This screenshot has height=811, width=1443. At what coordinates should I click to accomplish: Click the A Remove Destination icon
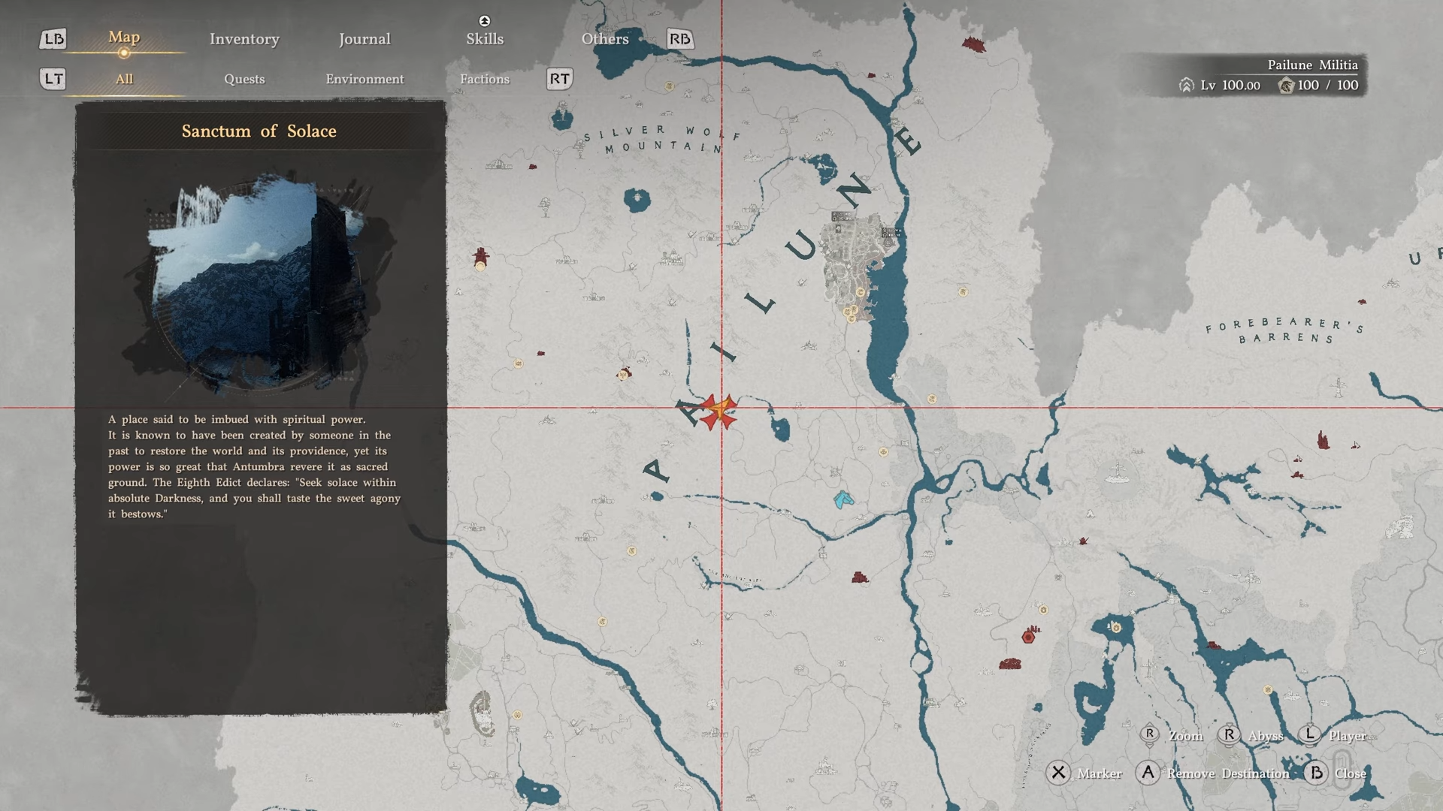coord(1148,773)
